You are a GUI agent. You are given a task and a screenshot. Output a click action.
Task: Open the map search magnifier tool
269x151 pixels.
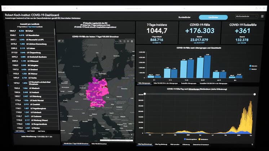120,41
